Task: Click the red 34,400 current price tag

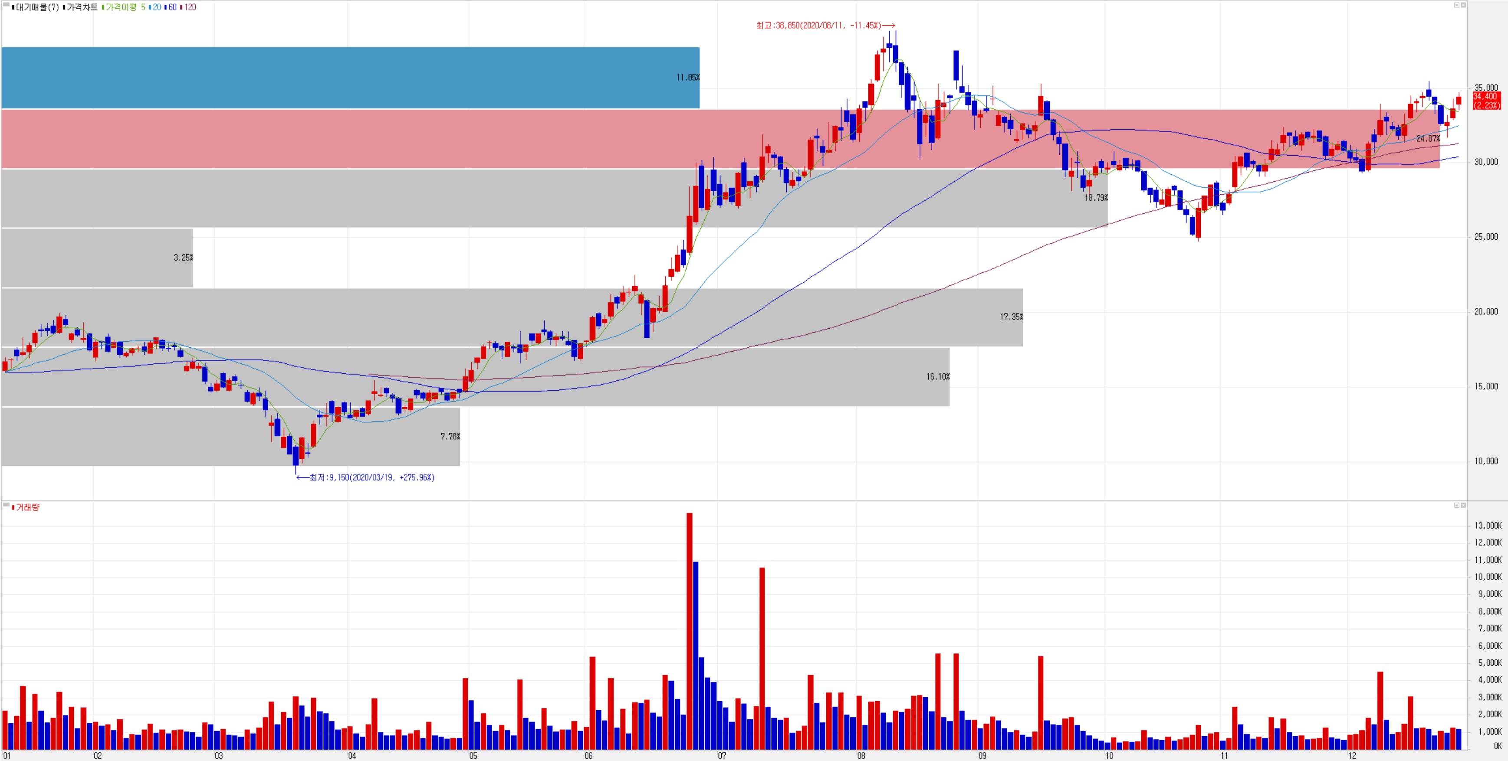Action: (1486, 101)
